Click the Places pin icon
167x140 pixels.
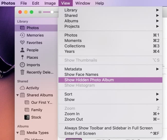(22, 57)
